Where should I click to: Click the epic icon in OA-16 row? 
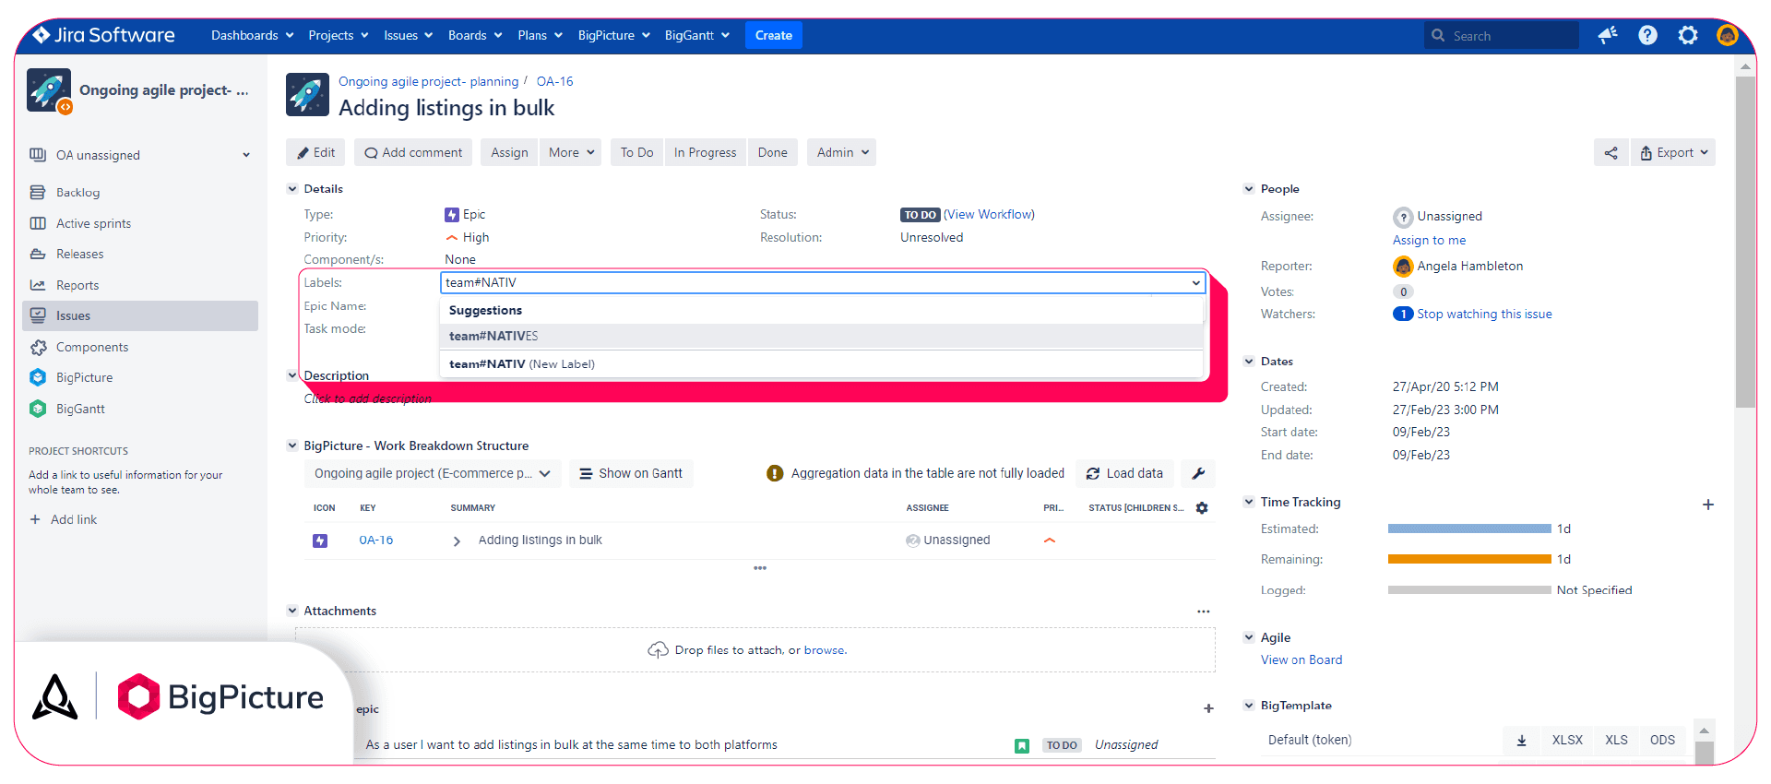[320, 540]
